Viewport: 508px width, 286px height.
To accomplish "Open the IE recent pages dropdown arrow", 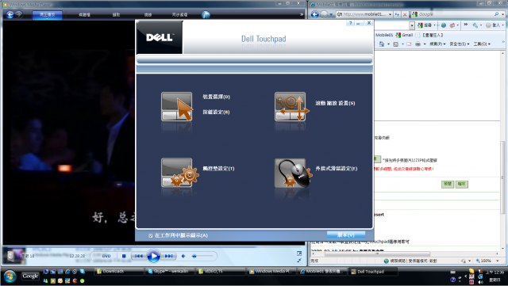I will tap(331, 14).
